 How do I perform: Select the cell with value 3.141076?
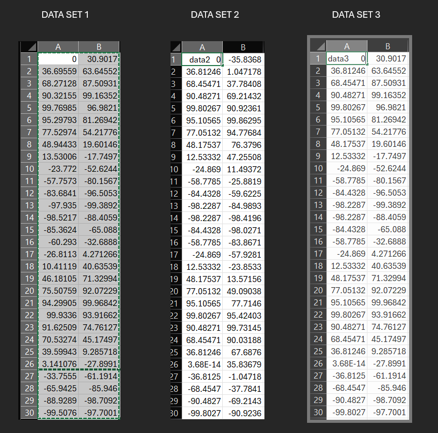click(58, 363)
